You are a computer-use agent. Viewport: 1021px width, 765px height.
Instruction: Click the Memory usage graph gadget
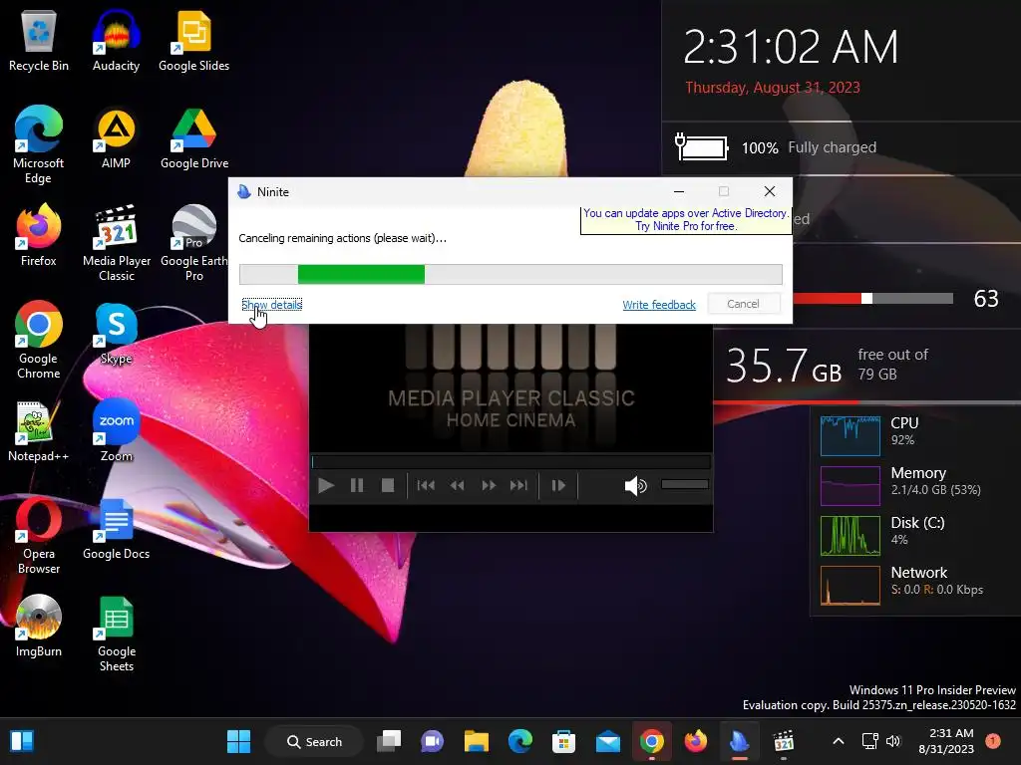(x=851, y=486)
